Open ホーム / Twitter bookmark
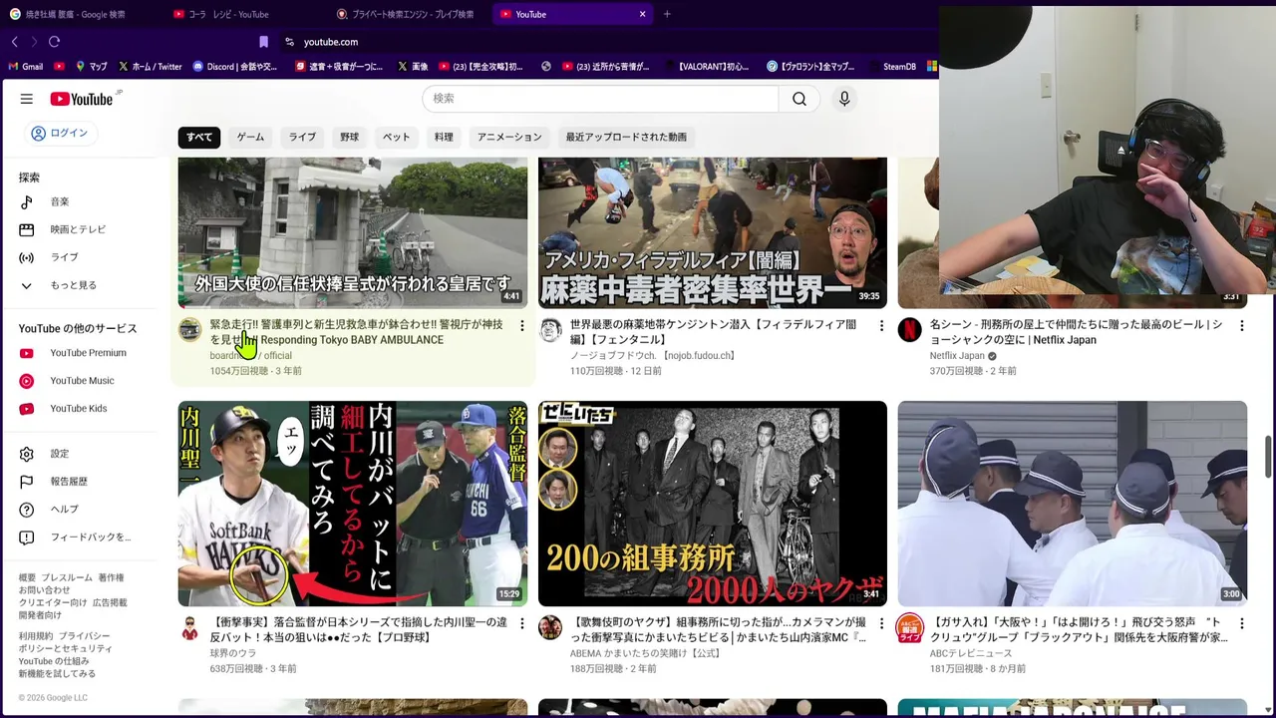 [151, 67]
